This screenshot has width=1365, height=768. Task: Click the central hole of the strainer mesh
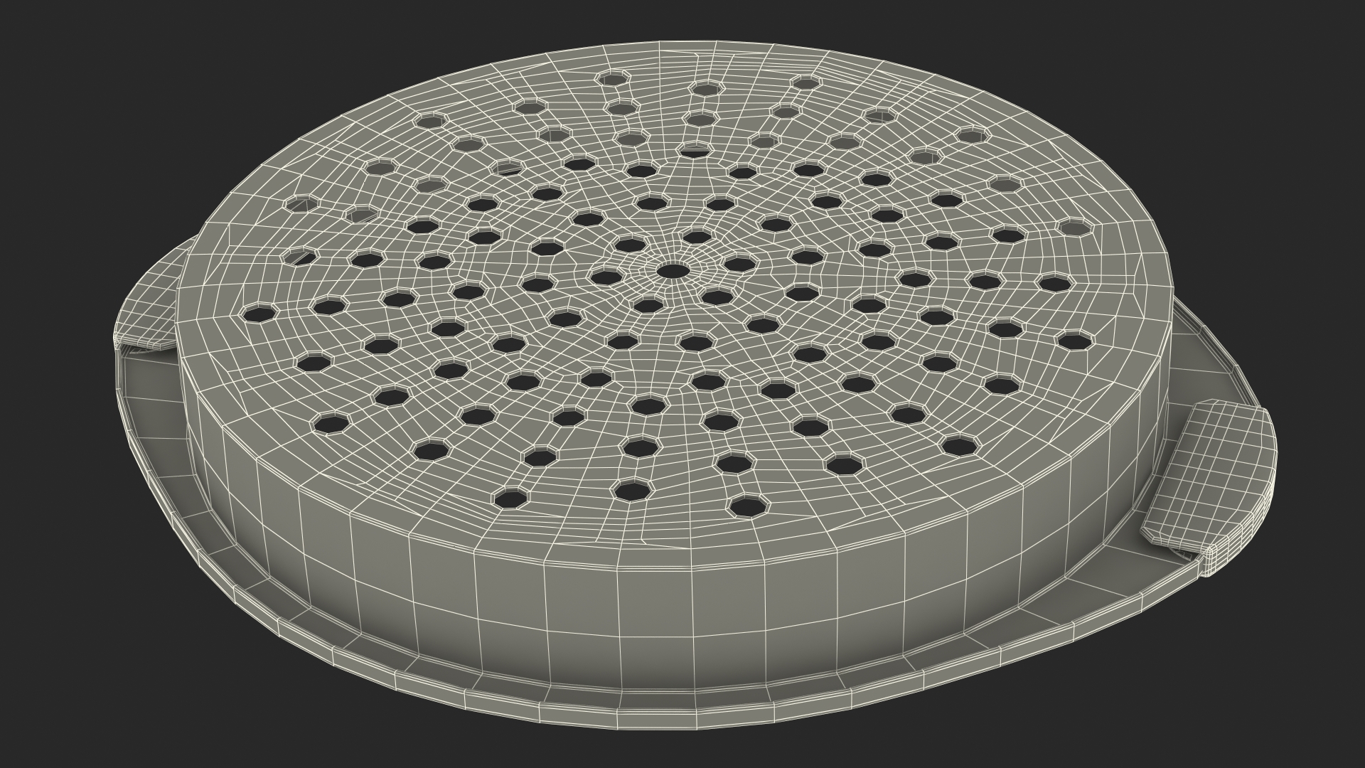click(x=672, y=270)
